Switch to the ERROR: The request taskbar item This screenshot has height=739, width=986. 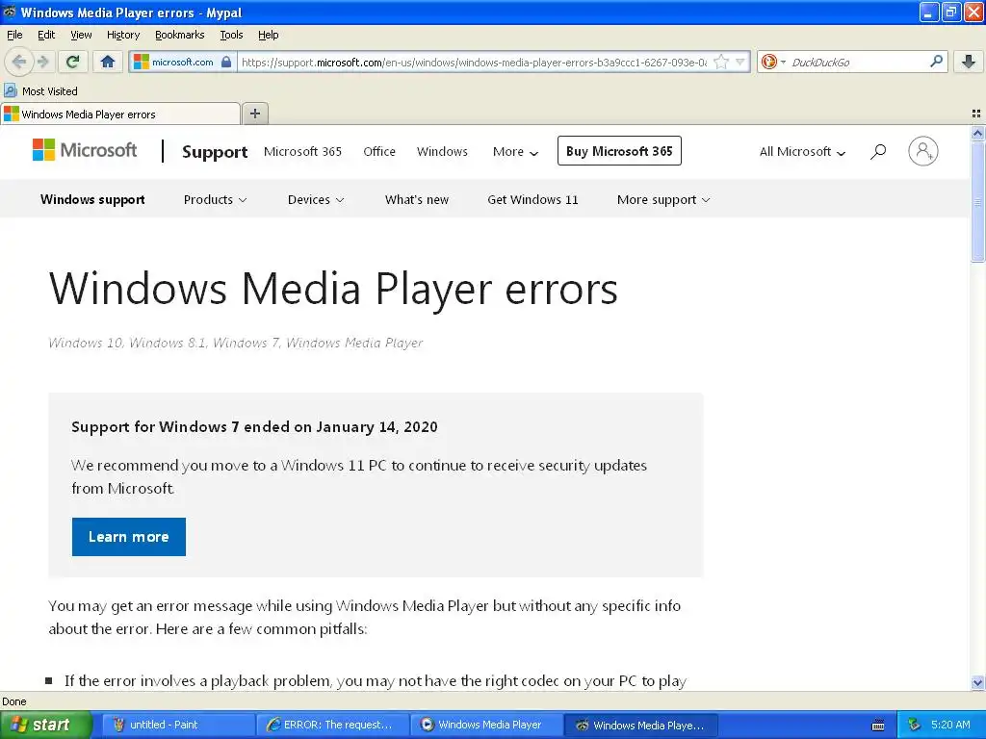pos(331,725)
